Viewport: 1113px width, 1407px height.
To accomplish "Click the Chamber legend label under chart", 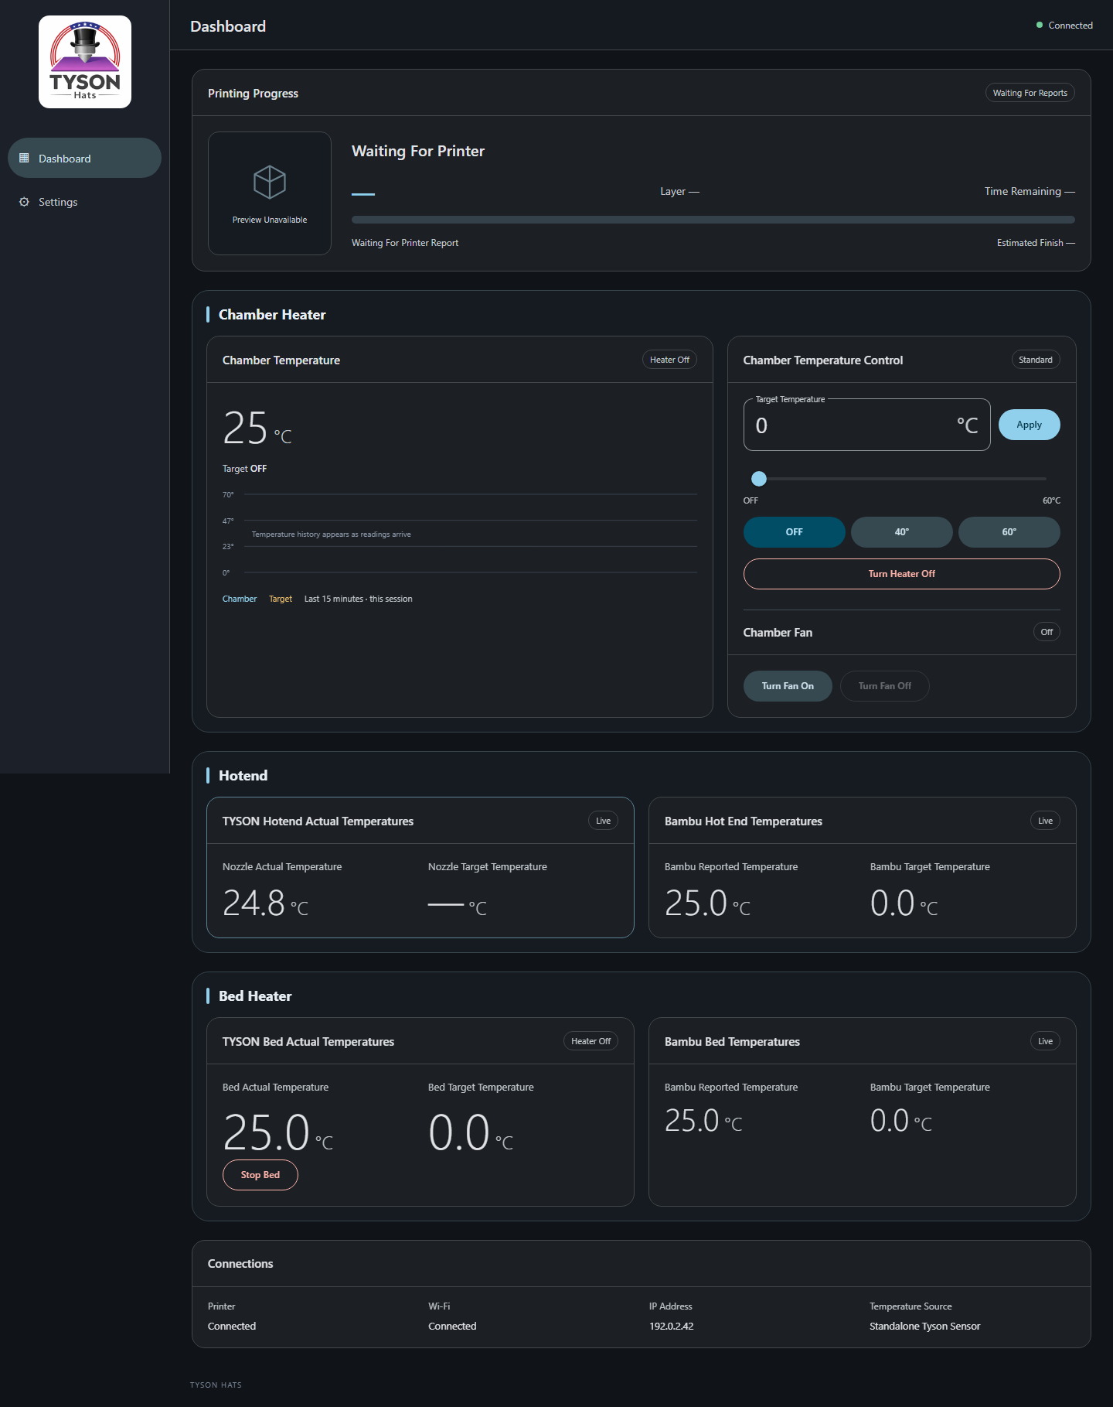I will 240,599.
